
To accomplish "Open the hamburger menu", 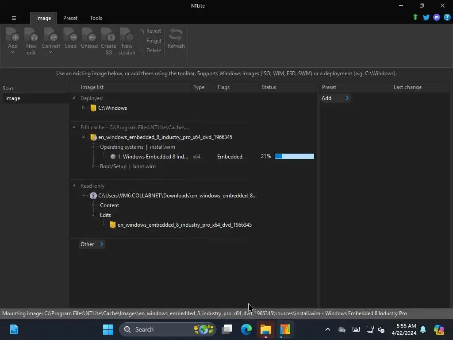I will click(x=14, y=18).
